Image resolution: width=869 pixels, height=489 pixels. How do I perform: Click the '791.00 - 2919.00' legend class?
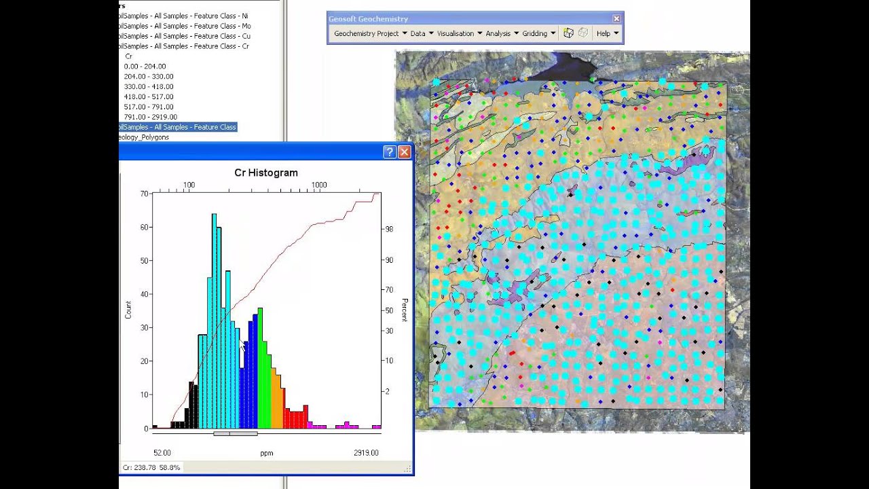coord(151,117)
